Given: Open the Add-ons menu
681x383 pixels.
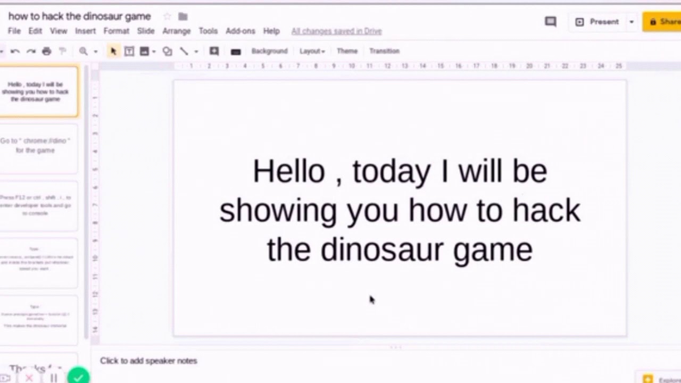Looking at the screenshot, I should coord(240,31).
